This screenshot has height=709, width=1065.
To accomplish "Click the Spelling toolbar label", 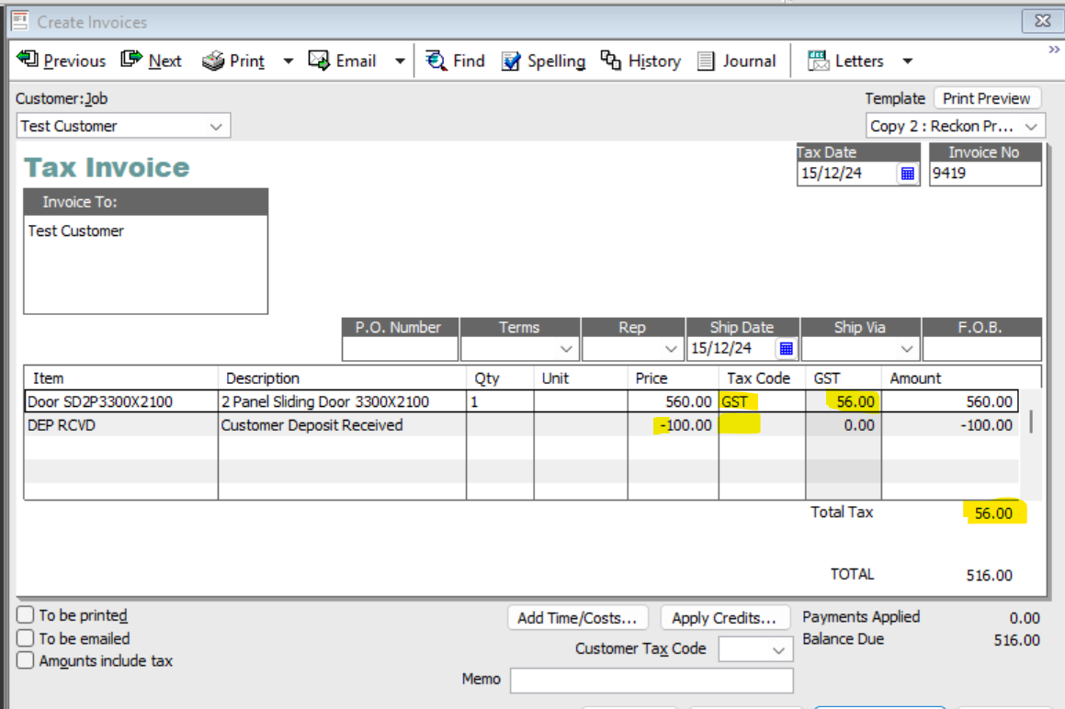I will click(556, 62).
